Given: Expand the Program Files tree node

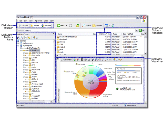Looking at the screenshot, I should click(x=24, y=86).
